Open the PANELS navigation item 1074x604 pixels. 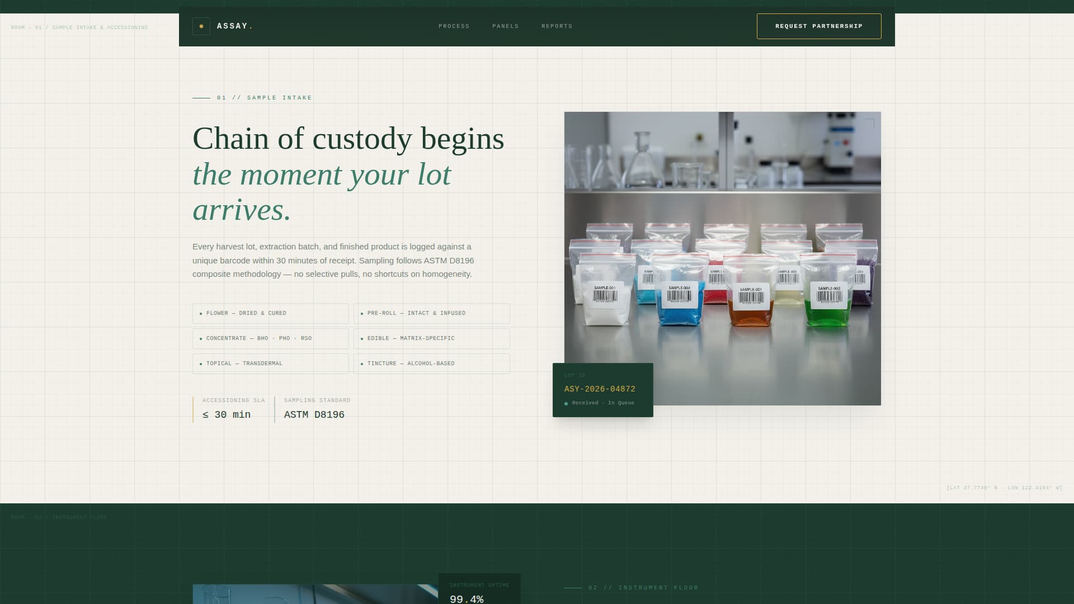[505, 26]
